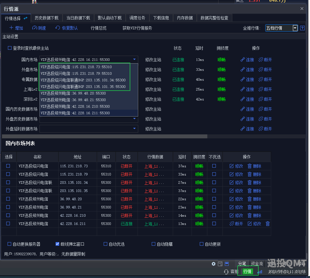Select checkbox for 42.228.16.210 row

pos(8,215)
